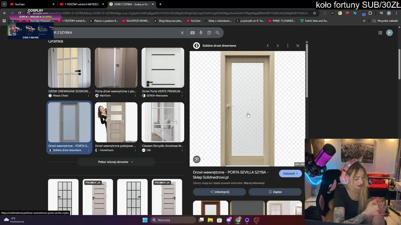
Task: Switch to the 1 TRZEŹWY wśród 6 tab
Action: [x=81, y=4]
